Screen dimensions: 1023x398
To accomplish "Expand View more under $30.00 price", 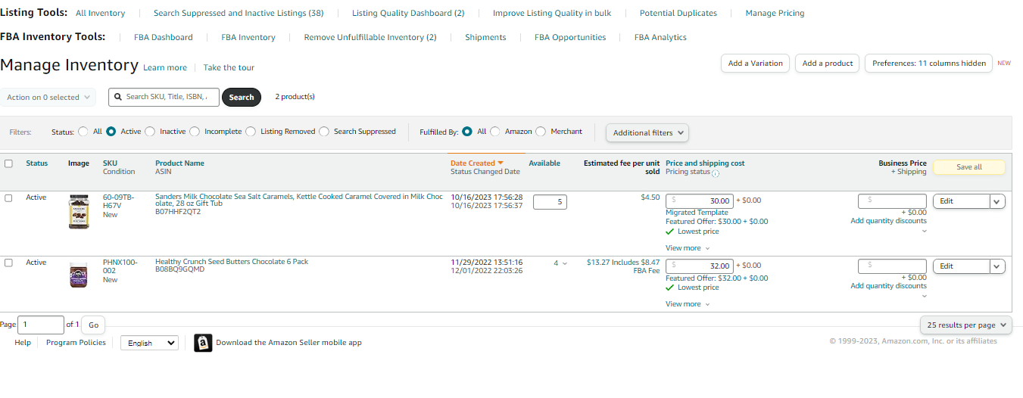I will point(688,248).
